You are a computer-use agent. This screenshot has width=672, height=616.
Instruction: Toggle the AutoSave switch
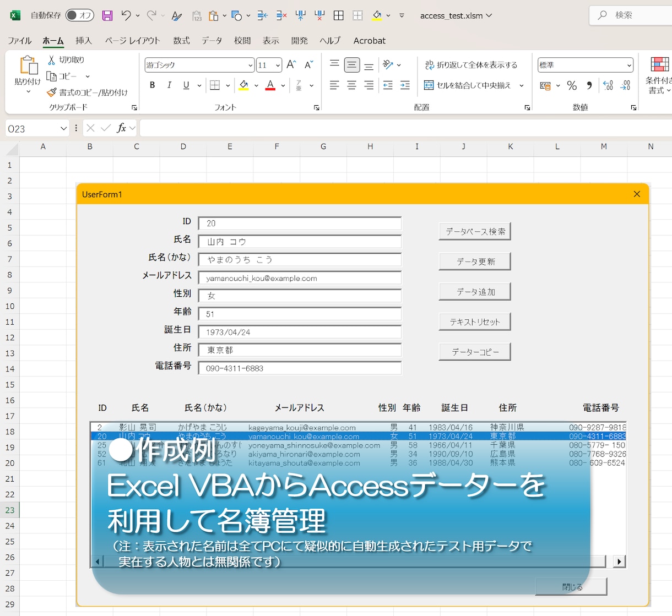tap(80, 15)
